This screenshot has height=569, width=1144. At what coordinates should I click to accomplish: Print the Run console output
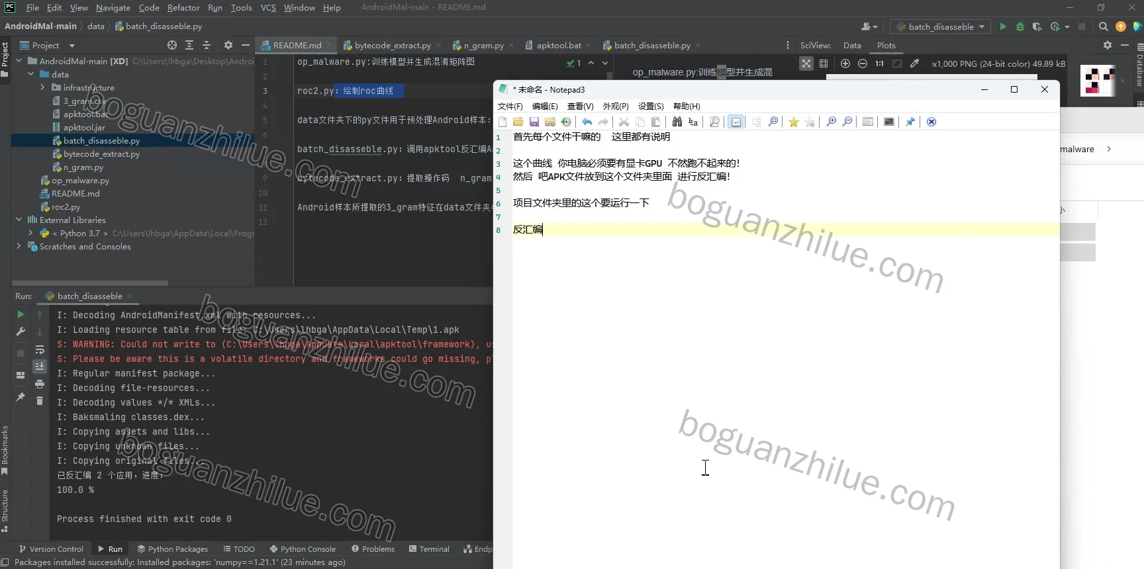tap(40, 384)
